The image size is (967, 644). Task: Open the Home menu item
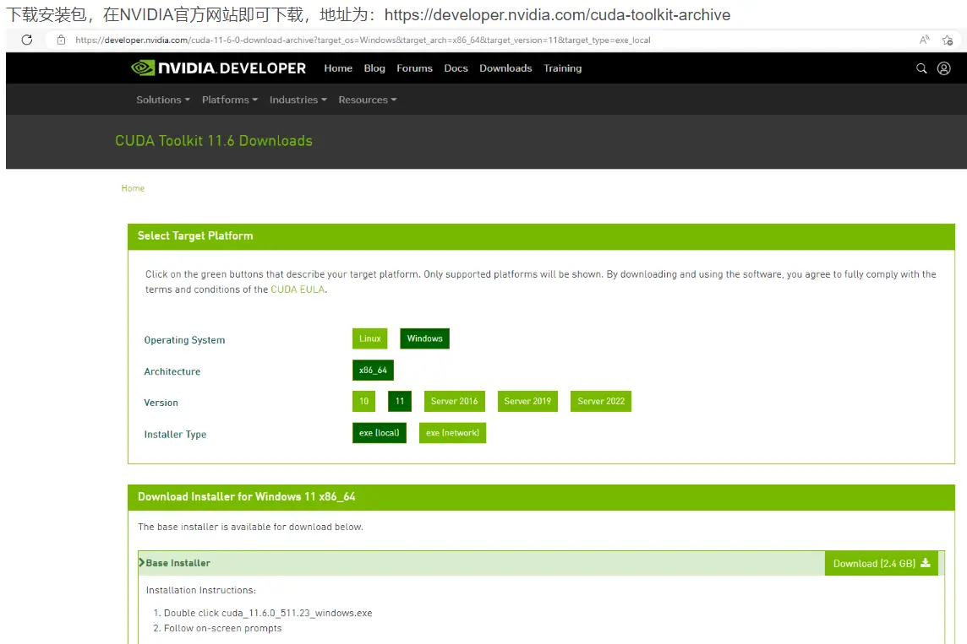pyautogui.click(x=338, y=68)
